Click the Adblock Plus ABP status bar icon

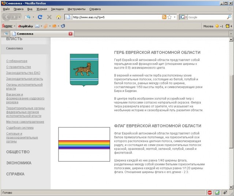click(210, 193)
